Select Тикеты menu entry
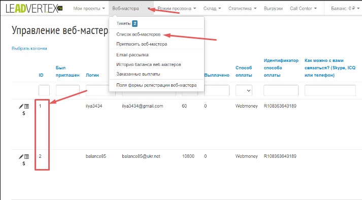 124,23
